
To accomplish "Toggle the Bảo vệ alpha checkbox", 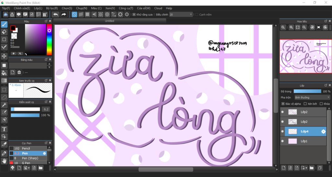I will click(x=283, y=104).
